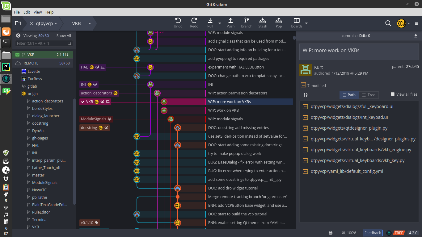Open the VKB branch dropdown
The image size is (422, 237).
[x=90, y=23]
